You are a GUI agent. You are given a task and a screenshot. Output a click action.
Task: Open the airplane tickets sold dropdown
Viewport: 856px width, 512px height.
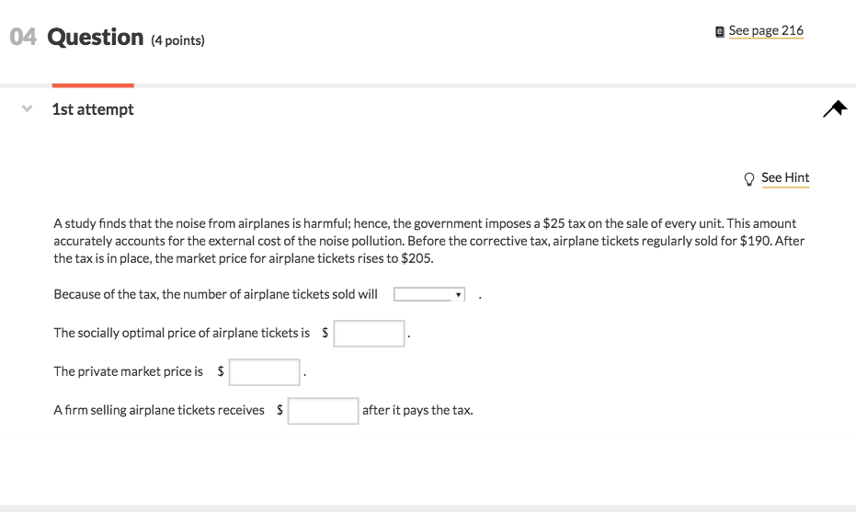[428, 295]
